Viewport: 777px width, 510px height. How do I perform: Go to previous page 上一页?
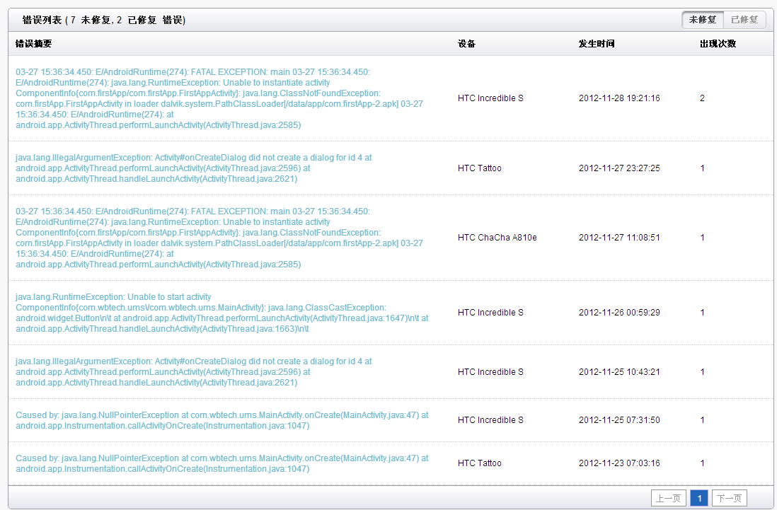[669, 498]
